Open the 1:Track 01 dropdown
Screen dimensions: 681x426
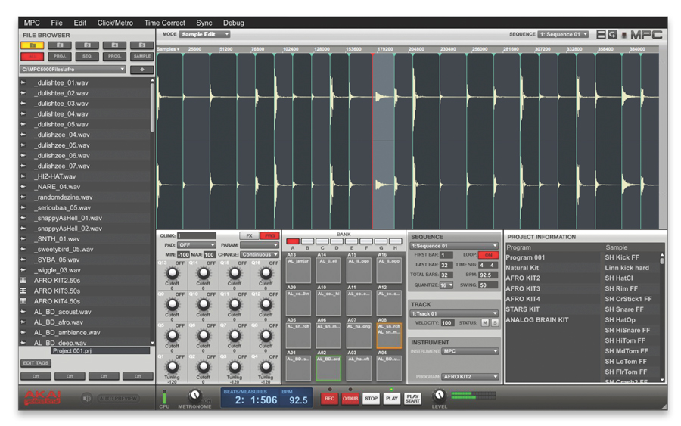454,313
